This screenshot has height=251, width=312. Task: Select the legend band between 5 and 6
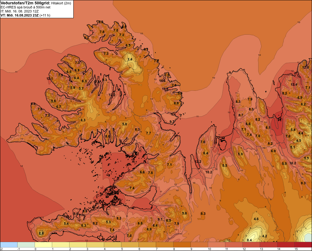(x=130, y=245)
